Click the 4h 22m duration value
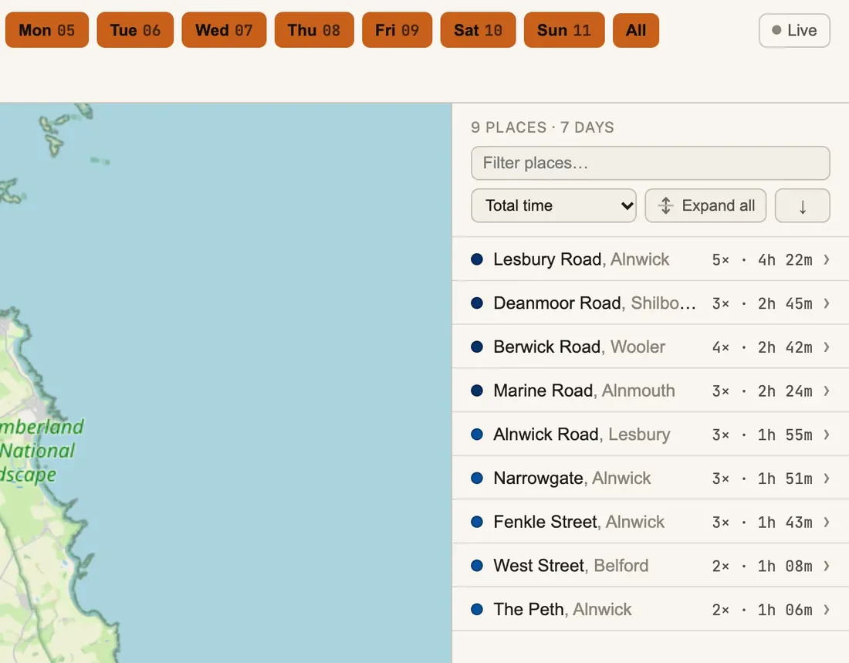The width and height of the screenshot is (849, 663). [x=785, y=260]
